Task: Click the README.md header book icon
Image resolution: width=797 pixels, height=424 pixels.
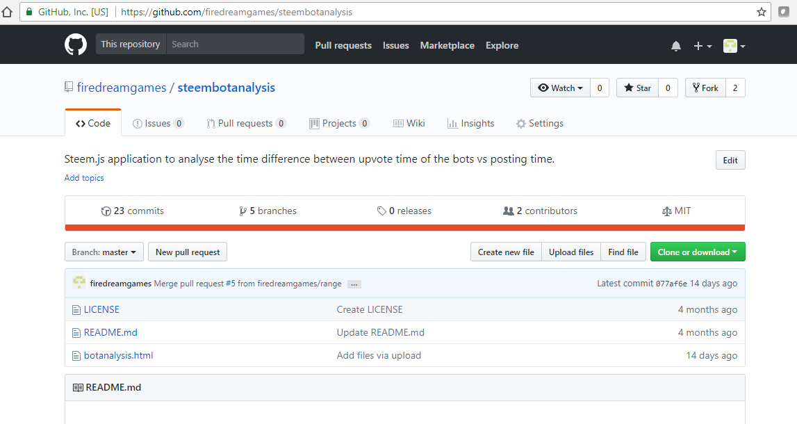Action: point(78,387)
